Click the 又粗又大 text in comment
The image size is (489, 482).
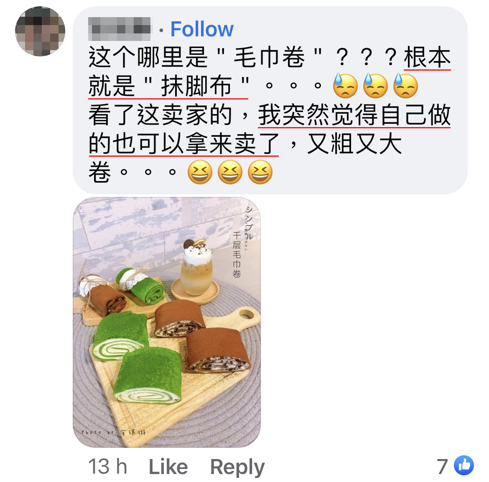coord(354,143)
